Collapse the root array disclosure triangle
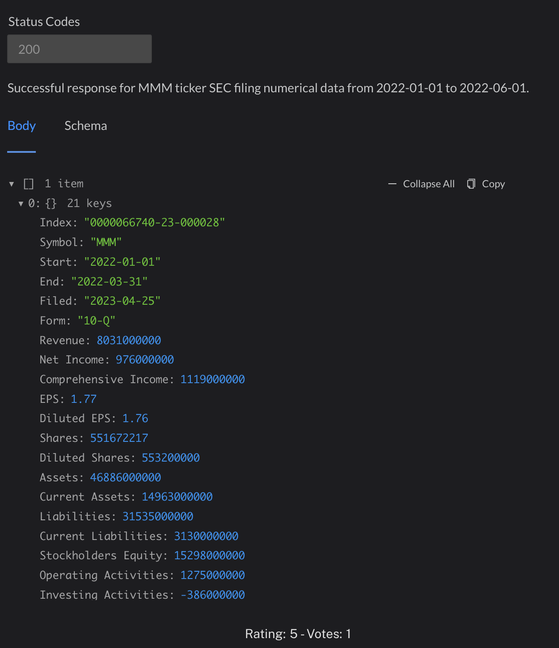This screenshot has height=648, width=559. click(11, 183)
